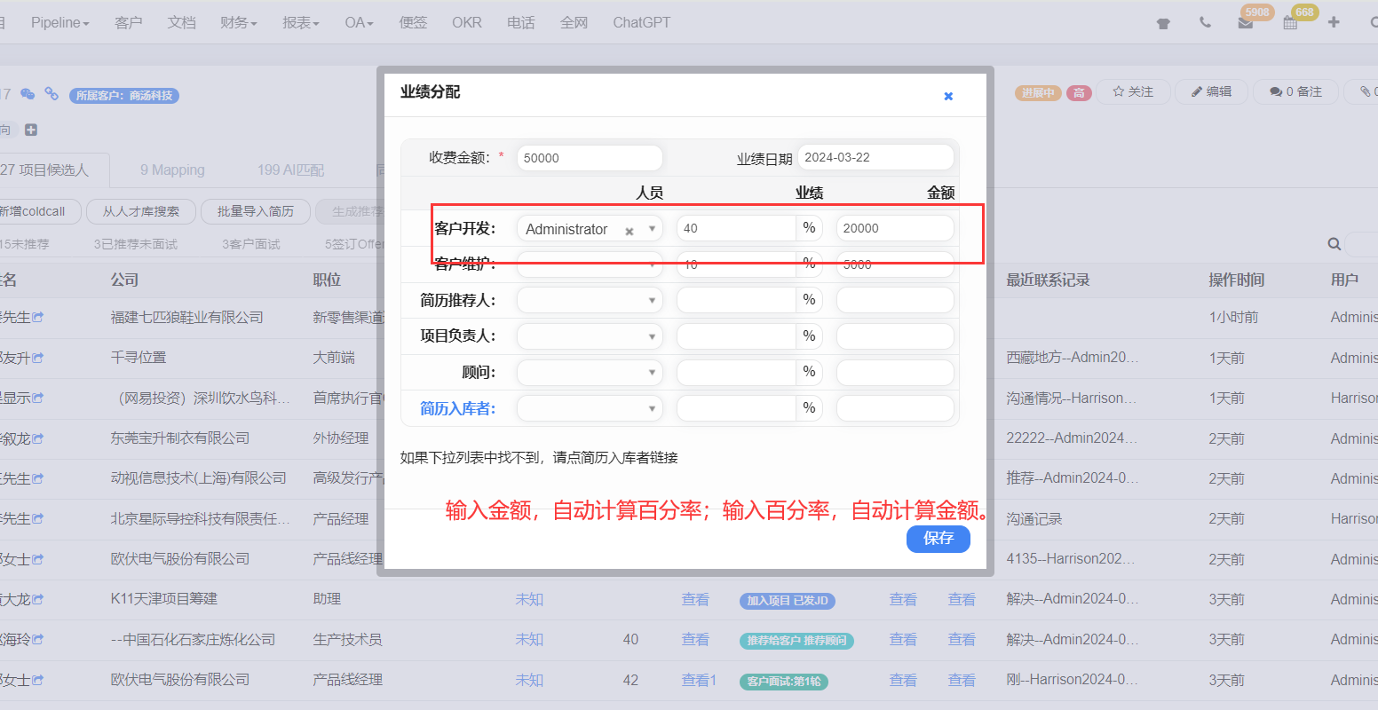Switch to the 9 Mapping tab
Screen dimensions: 1378x710
pos(172,170)
